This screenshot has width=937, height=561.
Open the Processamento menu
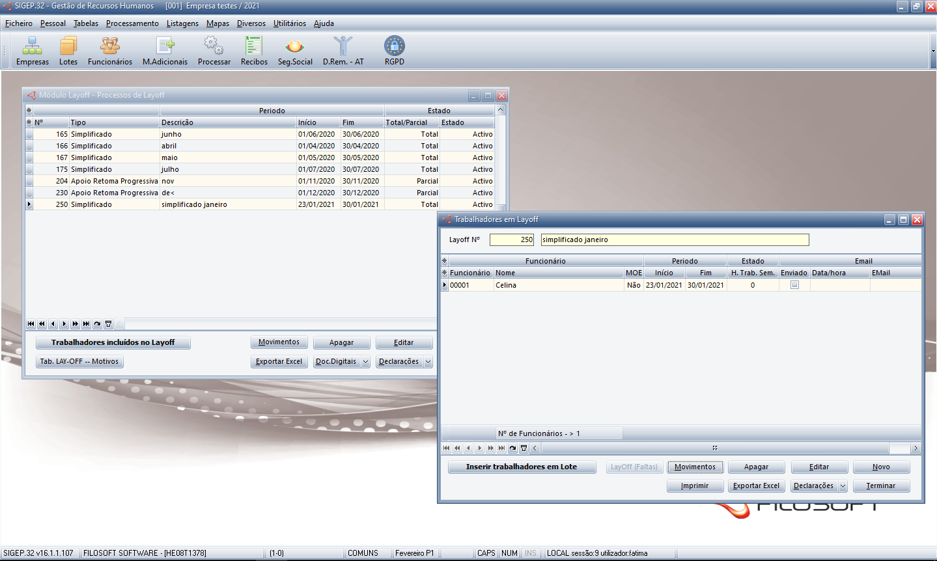click(132, 23)
